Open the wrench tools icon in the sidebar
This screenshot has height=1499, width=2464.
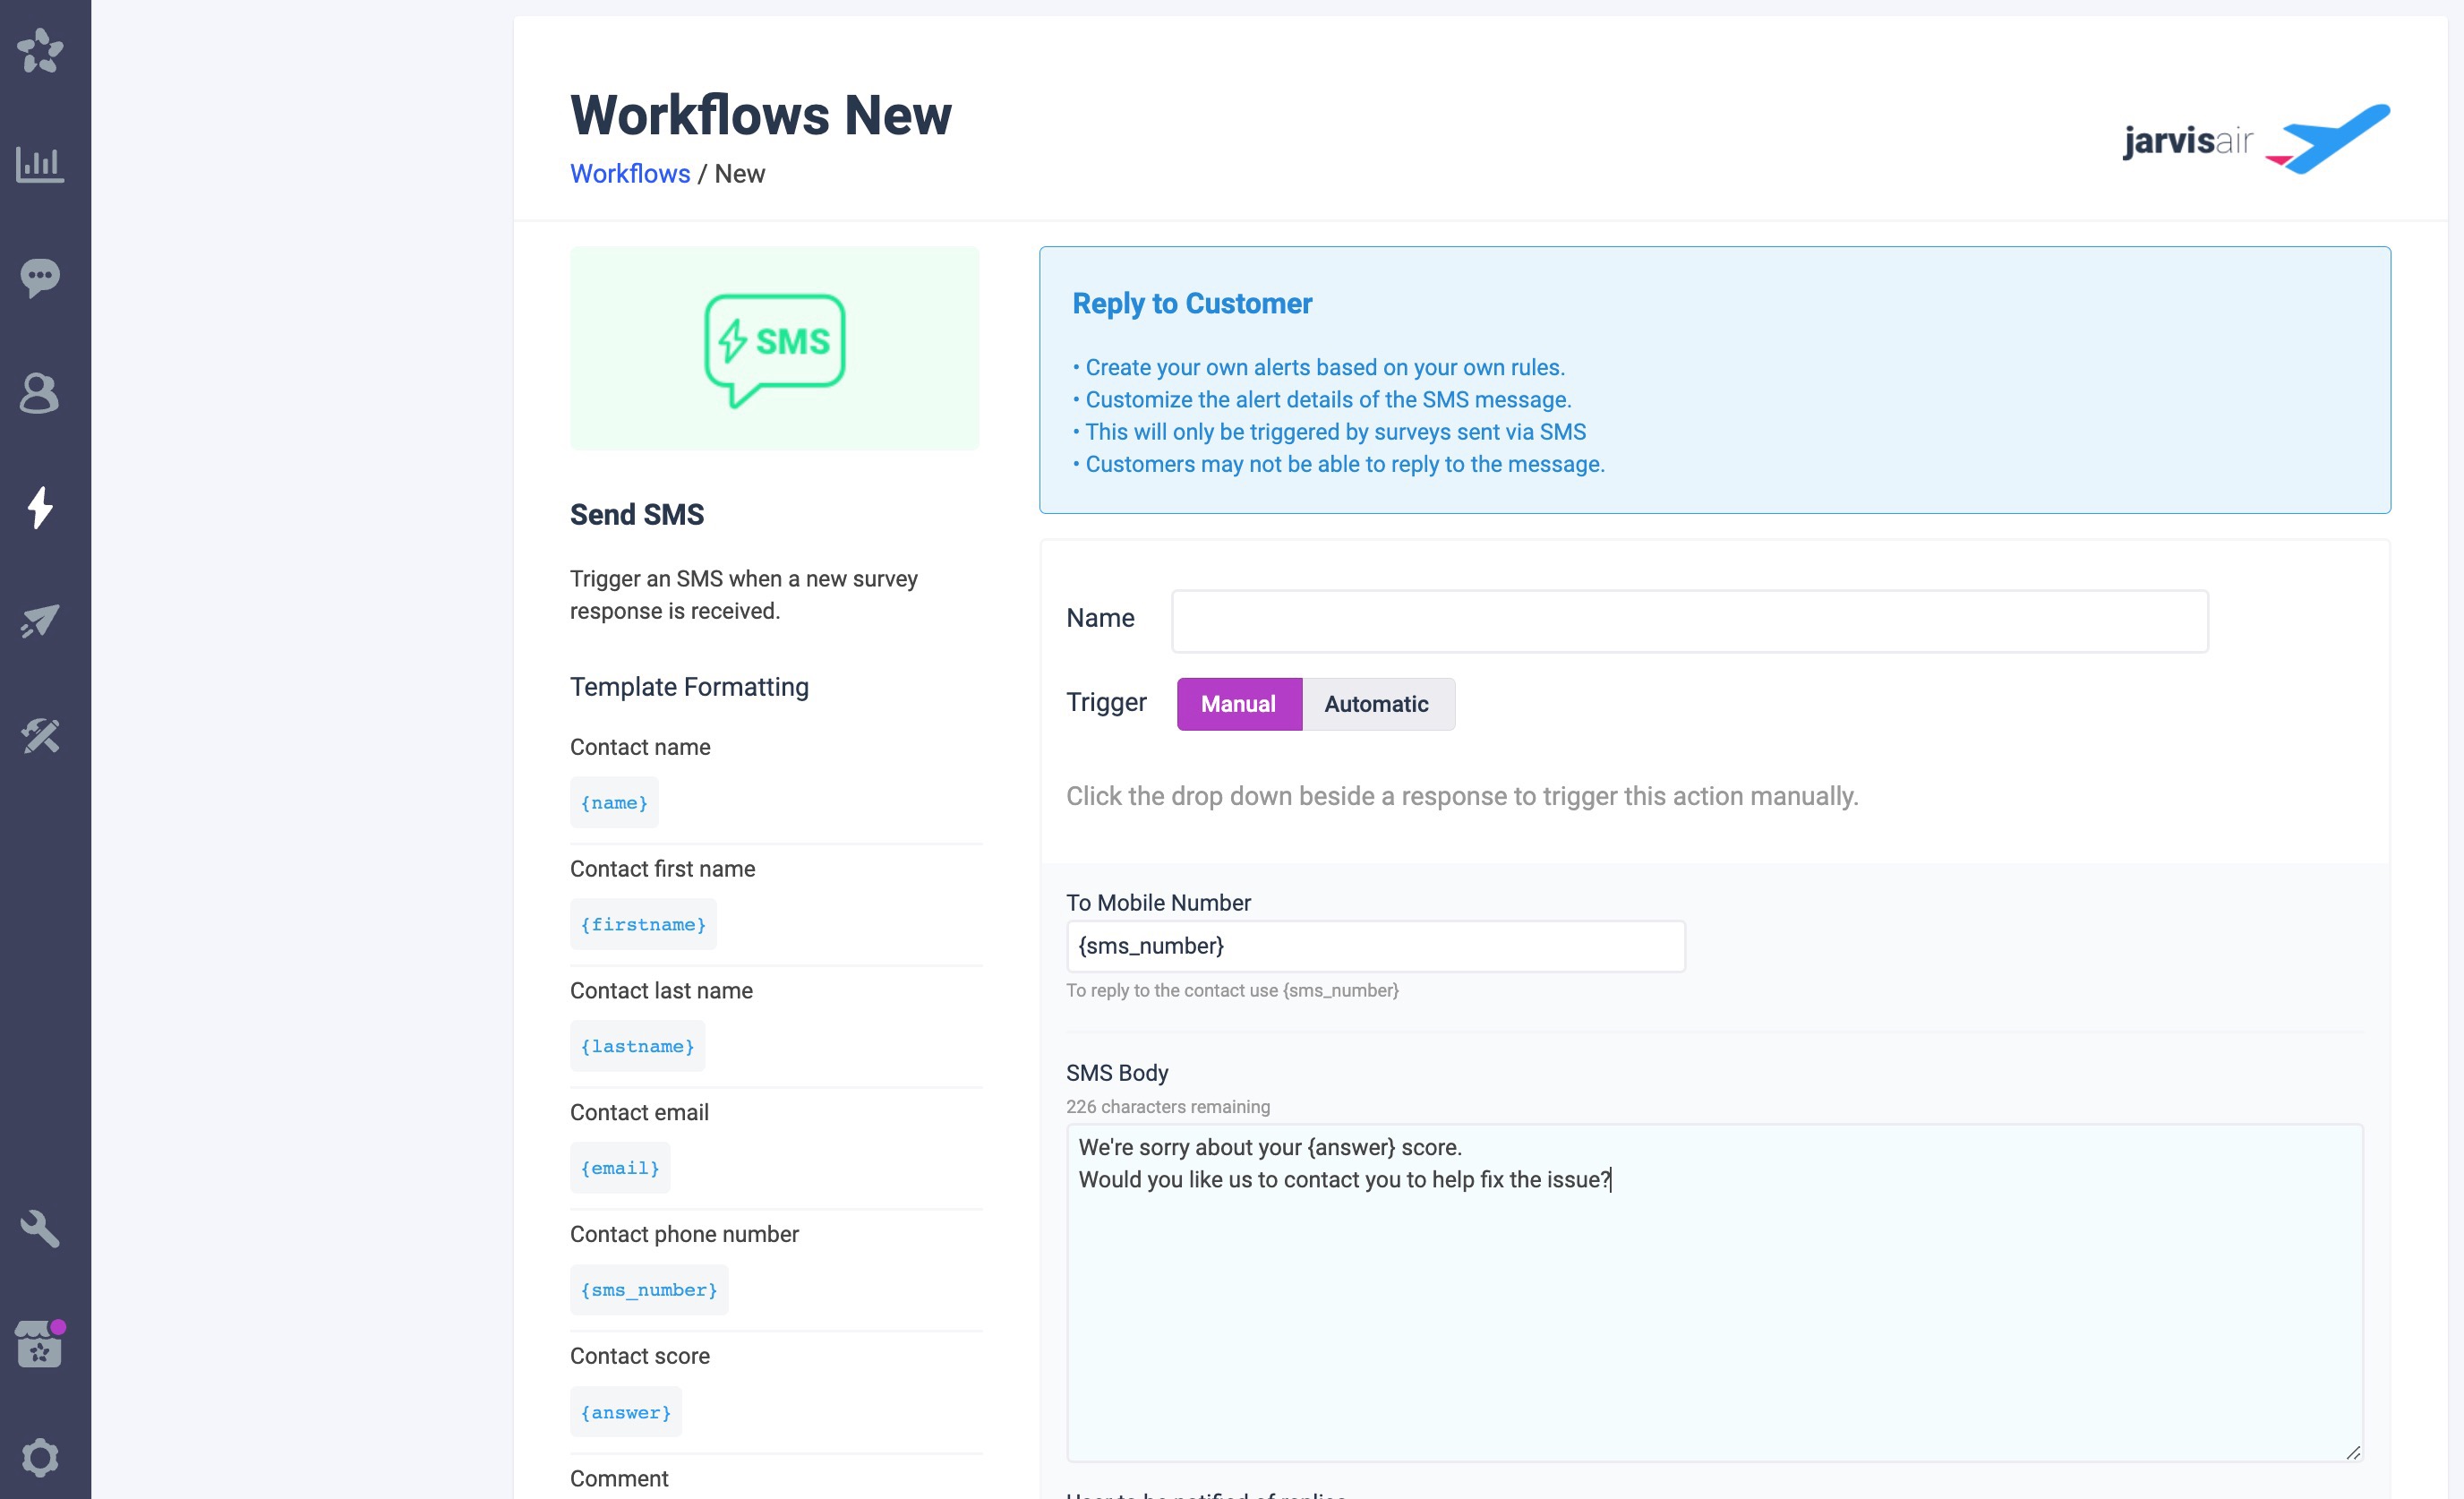[40, 1229]
